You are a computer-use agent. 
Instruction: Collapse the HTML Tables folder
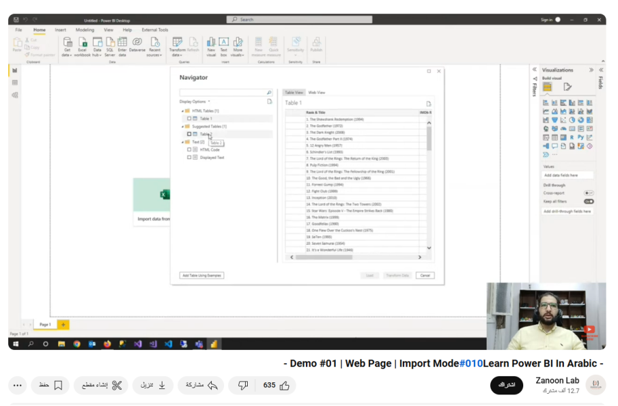click(182, 111)
